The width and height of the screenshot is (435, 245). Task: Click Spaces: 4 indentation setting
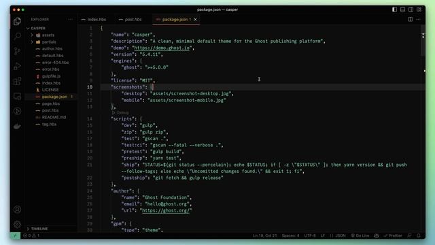pyautogui.click(x=290, y=235)
